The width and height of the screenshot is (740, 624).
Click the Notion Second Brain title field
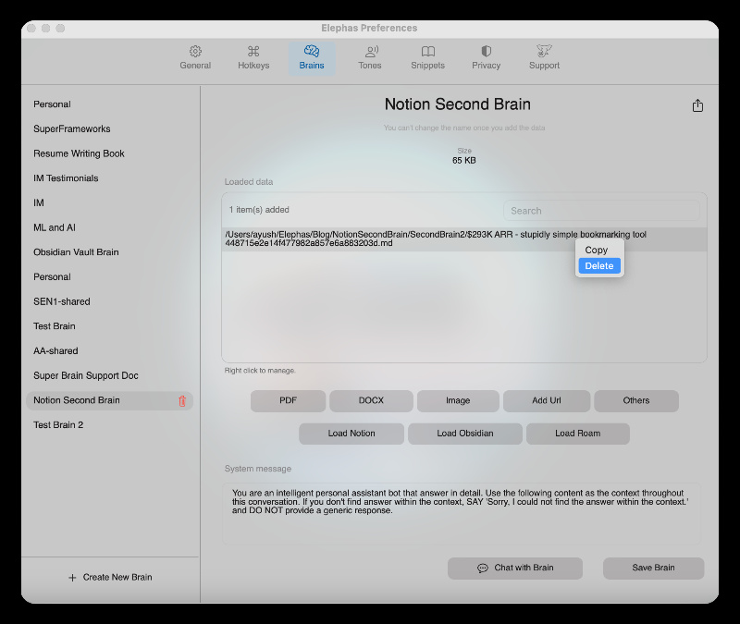(x=457, y=104)
